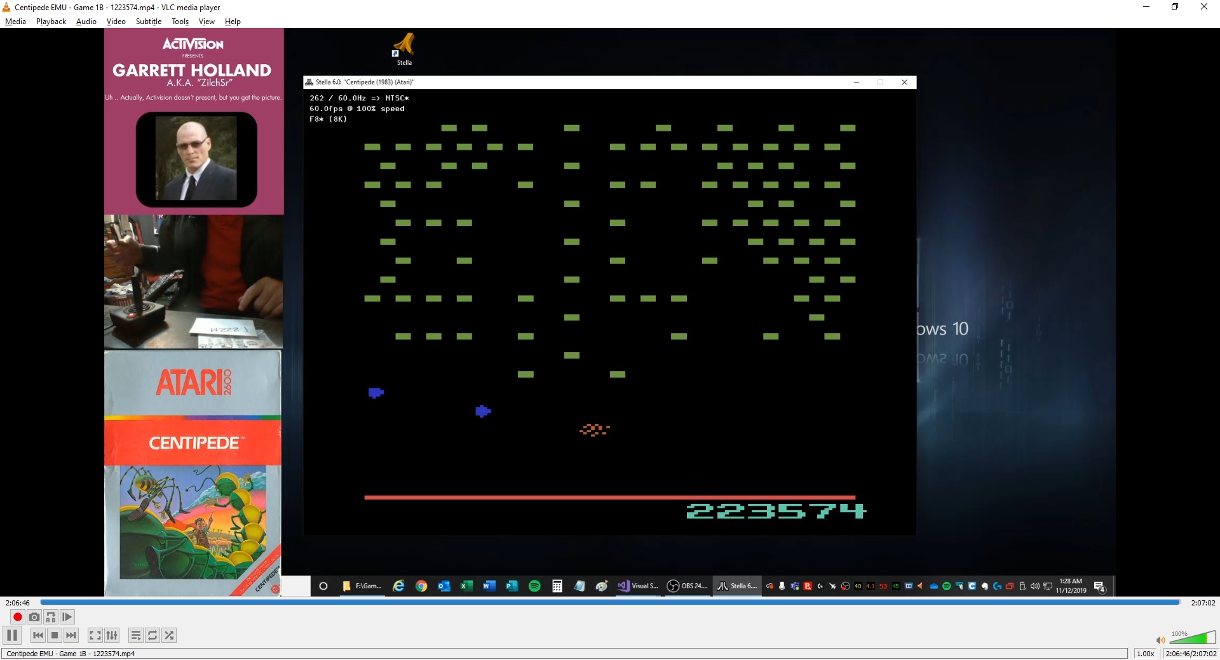Go to previous media item
The image size is (1220, 660).
[x=38, y=635]
